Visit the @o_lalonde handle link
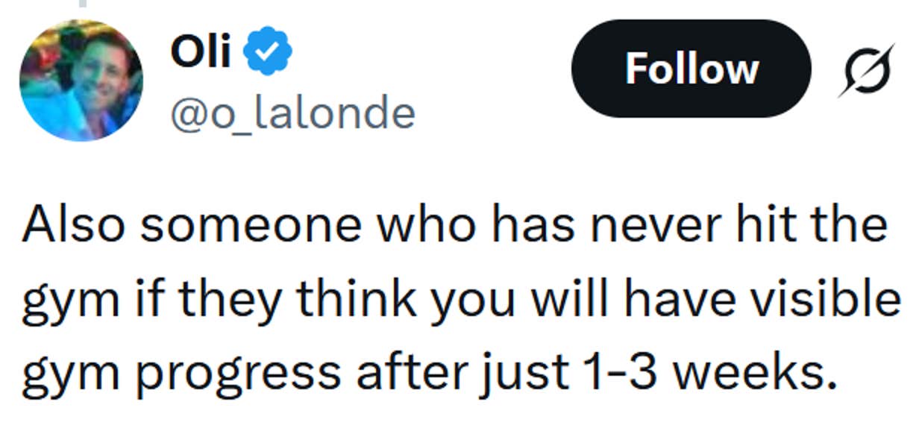This screenshot has height=425, width=919. [293, 113]
